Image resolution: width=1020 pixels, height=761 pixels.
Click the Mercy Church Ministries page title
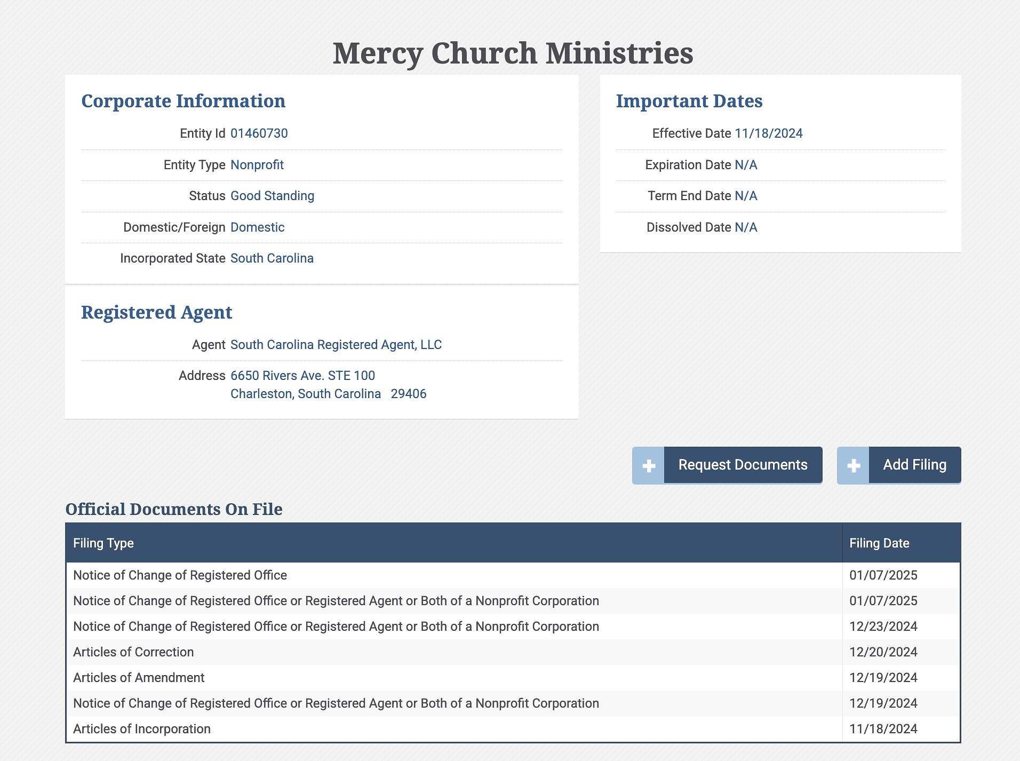coord(512,53)
